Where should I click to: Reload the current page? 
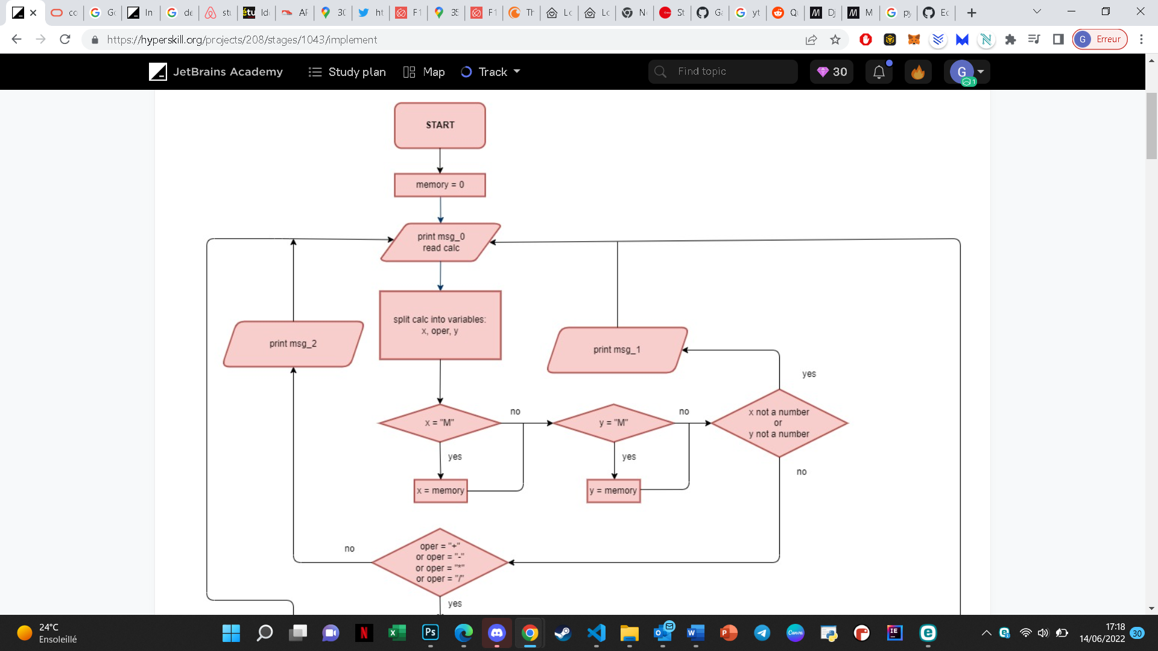tap(65, 39)
